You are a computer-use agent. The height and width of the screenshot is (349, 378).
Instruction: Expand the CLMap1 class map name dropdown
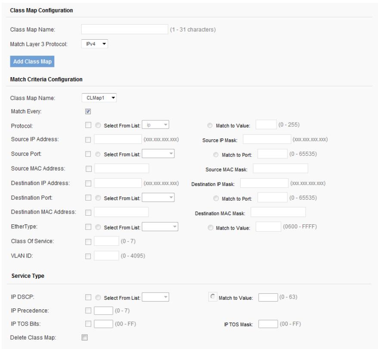99,97
